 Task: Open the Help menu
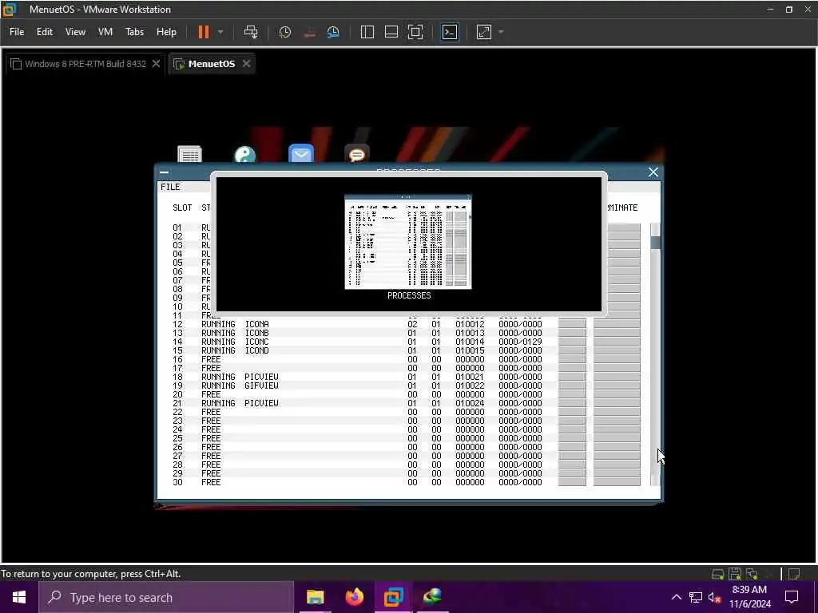coord(166,32)
